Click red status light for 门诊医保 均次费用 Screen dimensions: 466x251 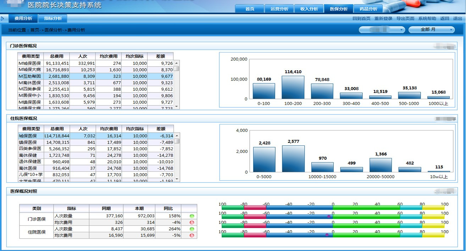click(192, 222)
